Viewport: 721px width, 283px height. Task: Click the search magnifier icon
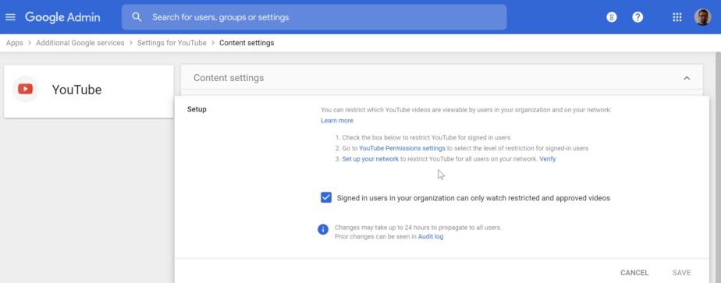(x=137, y=17)
